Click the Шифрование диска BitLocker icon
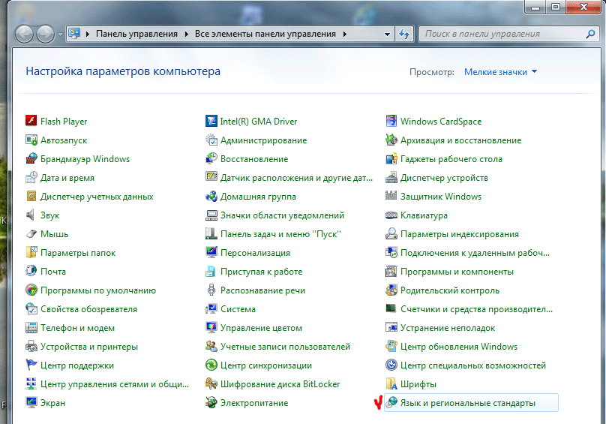The width and height of the screenshot is (606, 424). 211,384
